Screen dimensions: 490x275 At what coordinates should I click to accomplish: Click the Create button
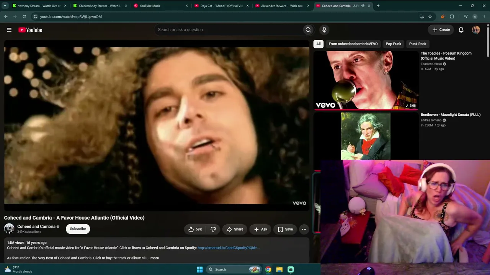(x=441, y=30)
